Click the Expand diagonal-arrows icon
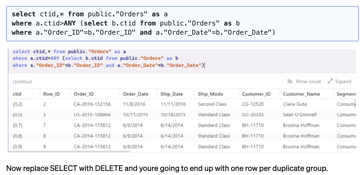 [330, 81]
